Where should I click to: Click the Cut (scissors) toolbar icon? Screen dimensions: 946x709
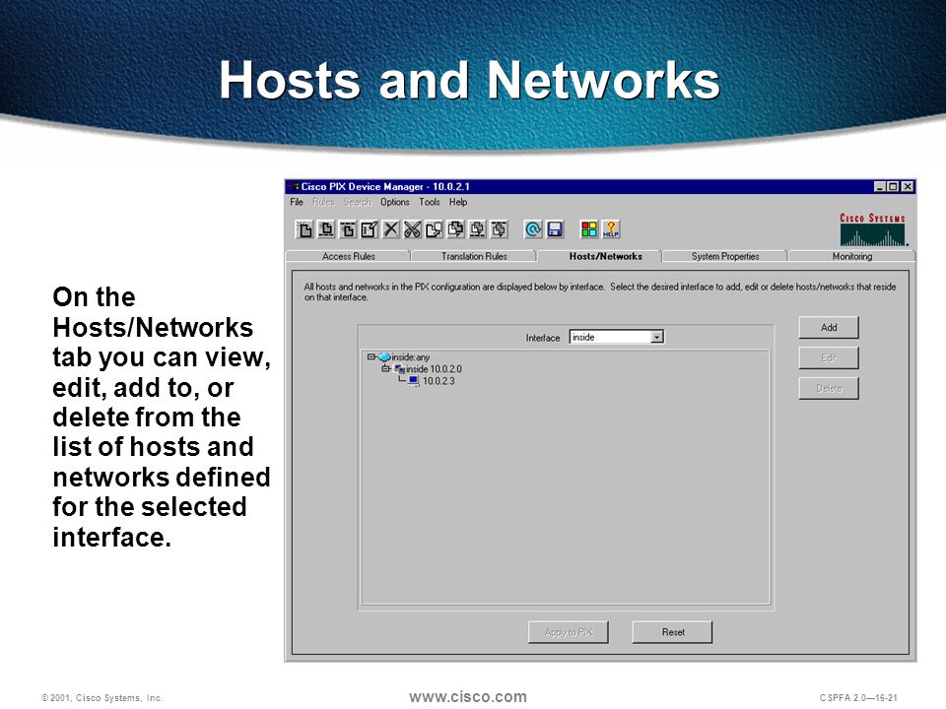(x=413, y=229)
